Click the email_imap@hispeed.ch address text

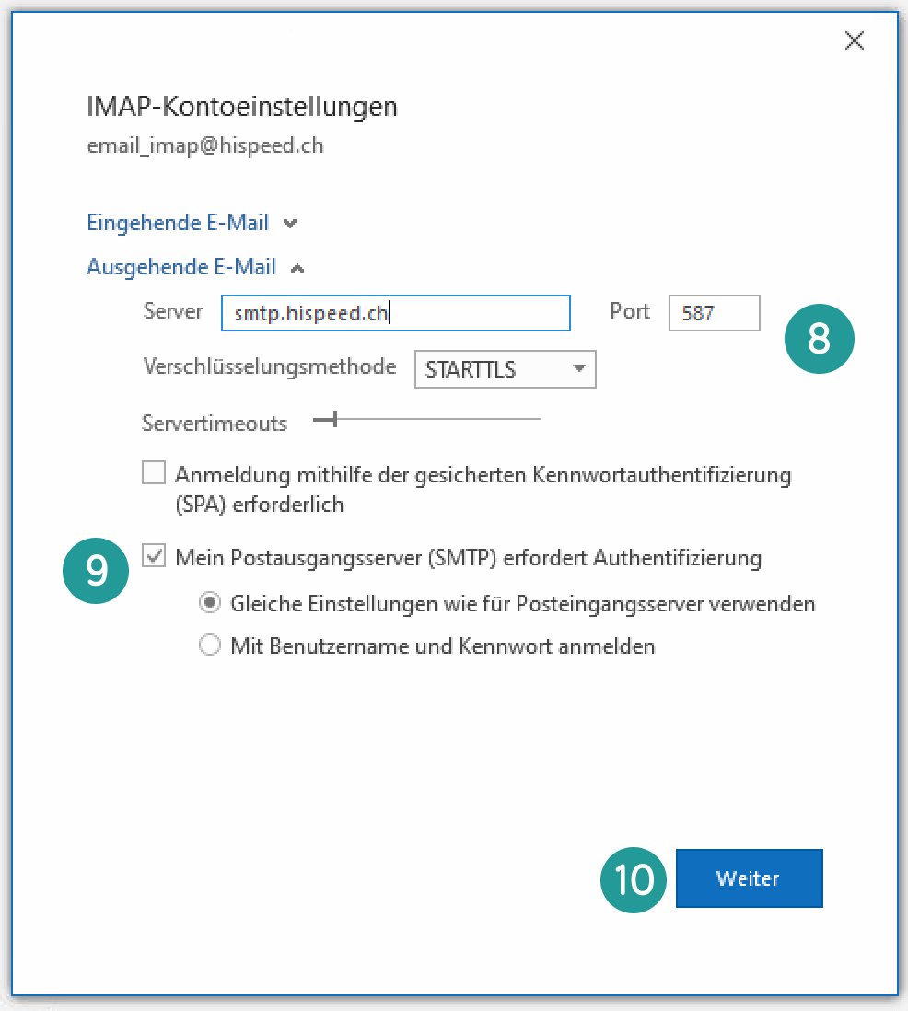click(205, 145)
